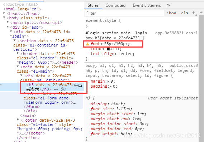The height and width of the screenshot is (142, 204).
Task: Collapse the div id app node
Action: pyautogui.click(x=8, y=26)
